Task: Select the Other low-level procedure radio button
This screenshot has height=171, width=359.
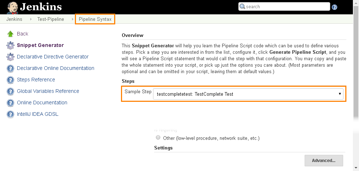Action: point(158,138)
